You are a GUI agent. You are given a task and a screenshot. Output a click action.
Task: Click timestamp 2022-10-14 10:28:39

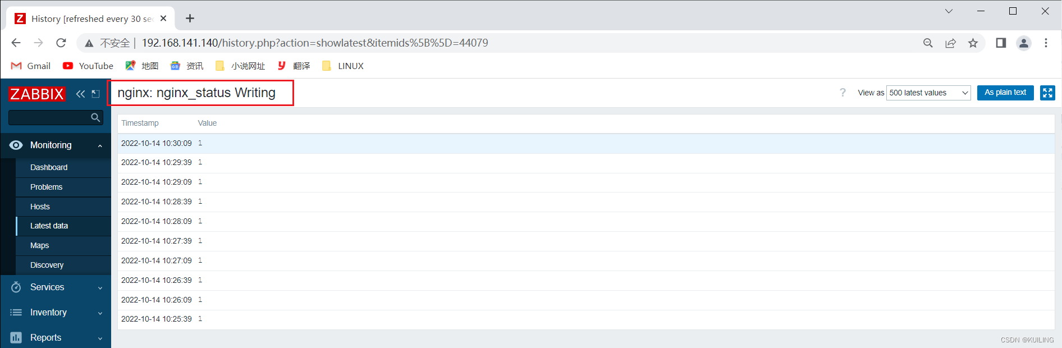click(x=157, y=202)
